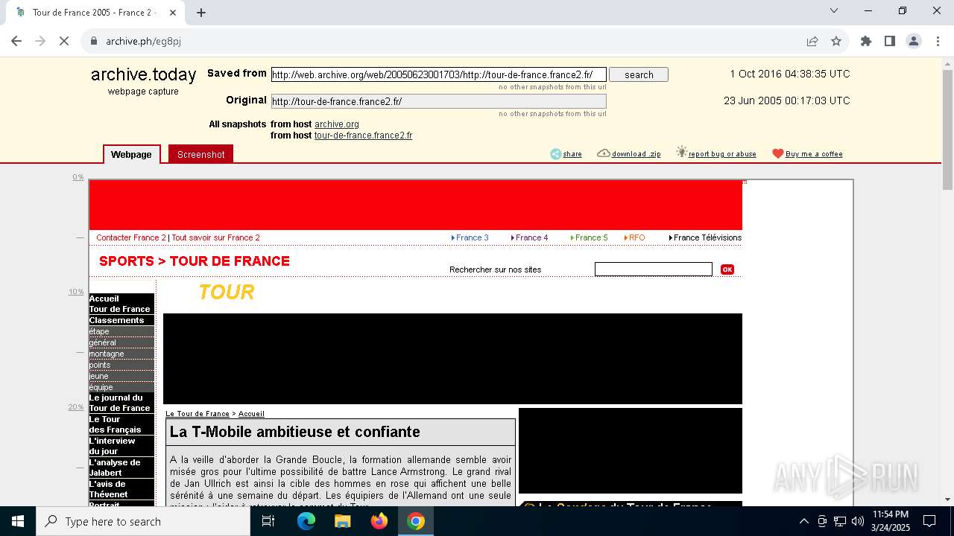The image size is (954, 536).
Task: Open L'analyse de Jalabert
Action: (121, 468)
